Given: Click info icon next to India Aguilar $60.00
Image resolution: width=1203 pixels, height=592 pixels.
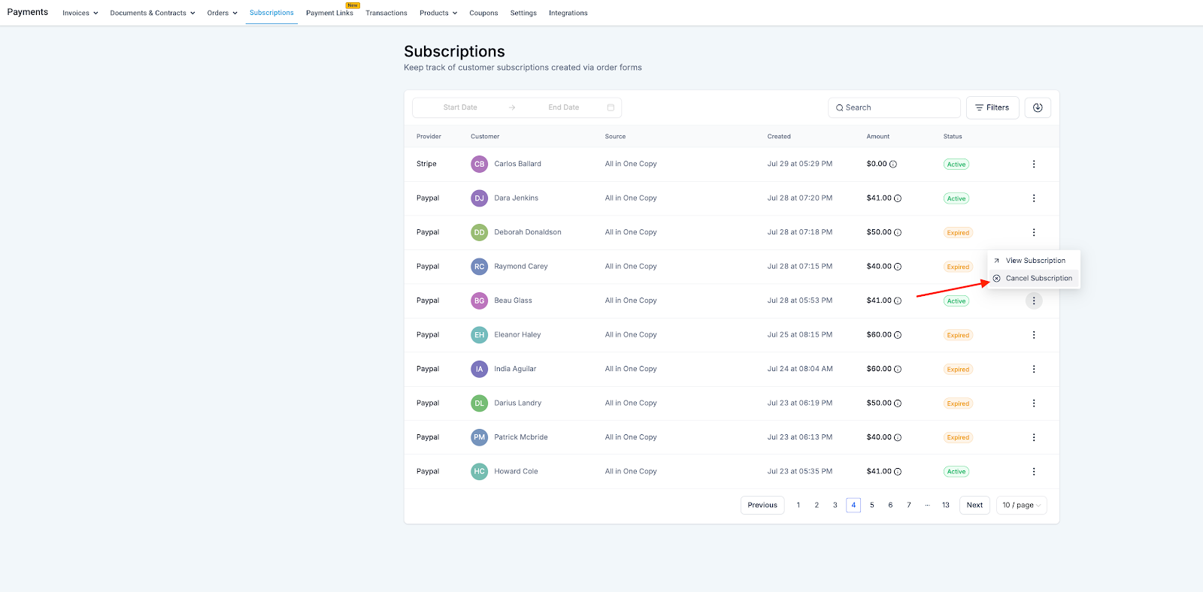Looking at the screenshot, I should tap(898, 369).
